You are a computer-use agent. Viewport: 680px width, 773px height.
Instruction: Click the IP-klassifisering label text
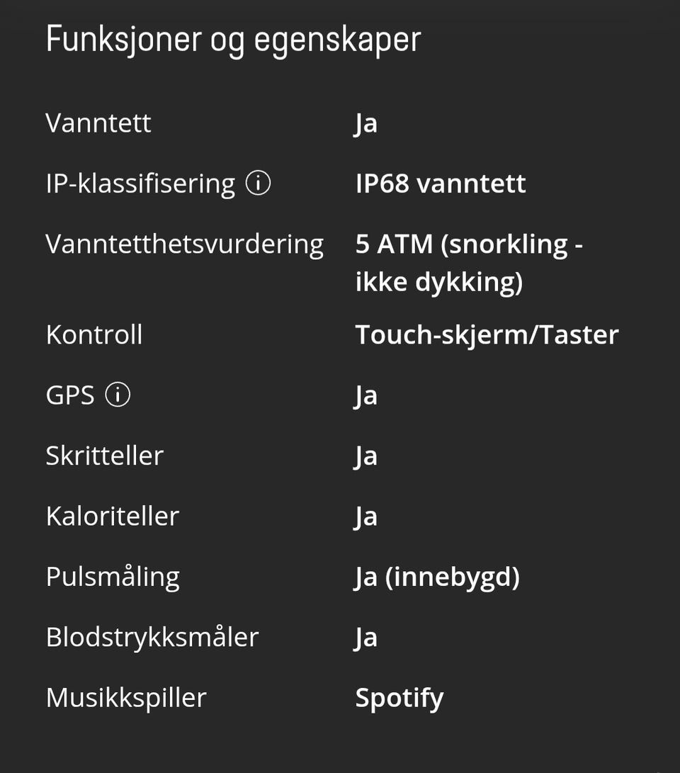click(140, 184)
